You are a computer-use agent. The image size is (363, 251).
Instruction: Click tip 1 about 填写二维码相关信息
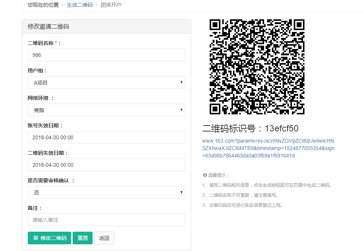point(267,185)
